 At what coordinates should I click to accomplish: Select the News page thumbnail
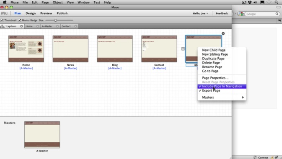tap(70, 49)
